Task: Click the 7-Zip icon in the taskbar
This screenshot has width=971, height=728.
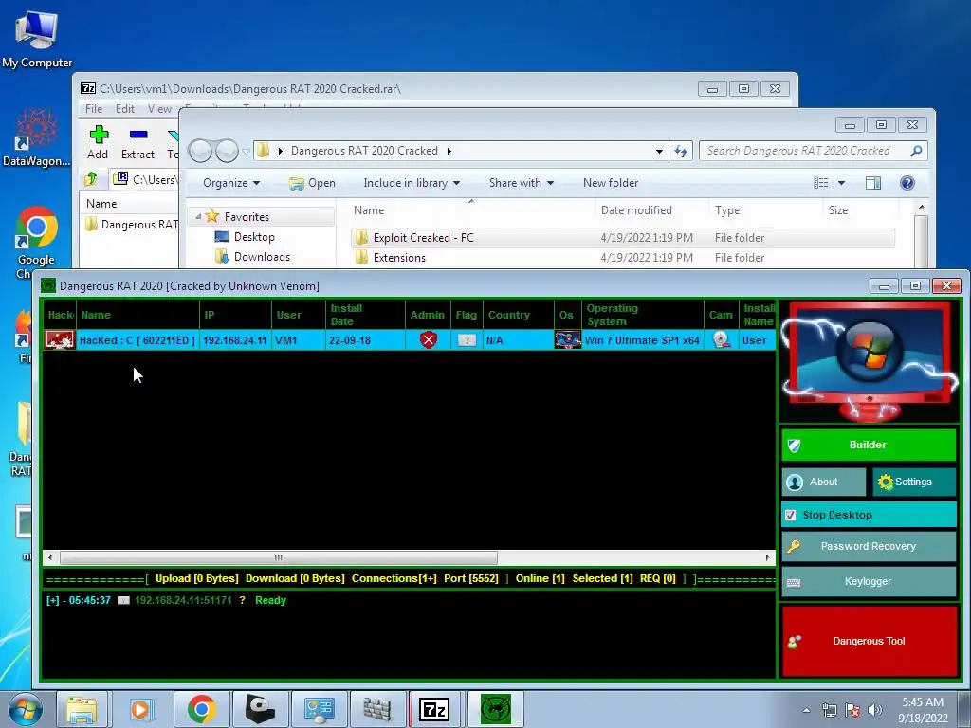Action: (x=434, y=709)
